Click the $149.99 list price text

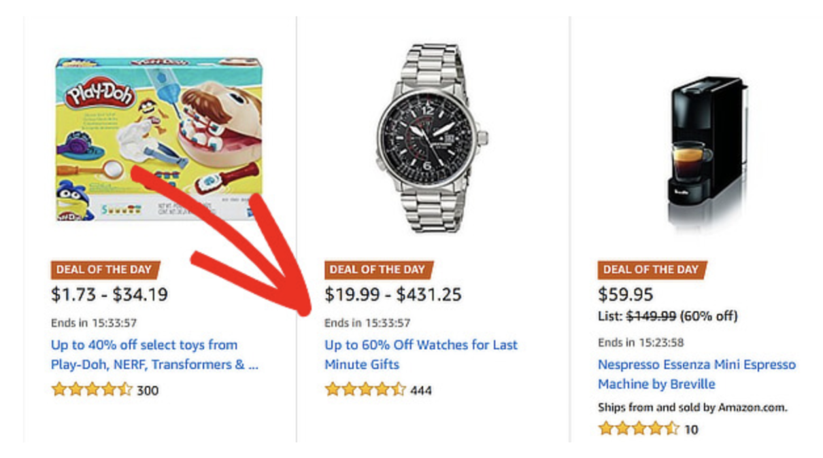(651, 316)
